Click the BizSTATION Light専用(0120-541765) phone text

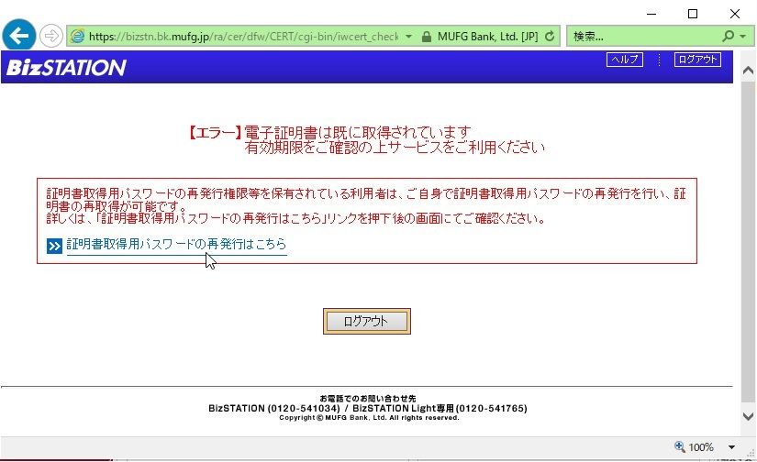click(x=440, y=409)
